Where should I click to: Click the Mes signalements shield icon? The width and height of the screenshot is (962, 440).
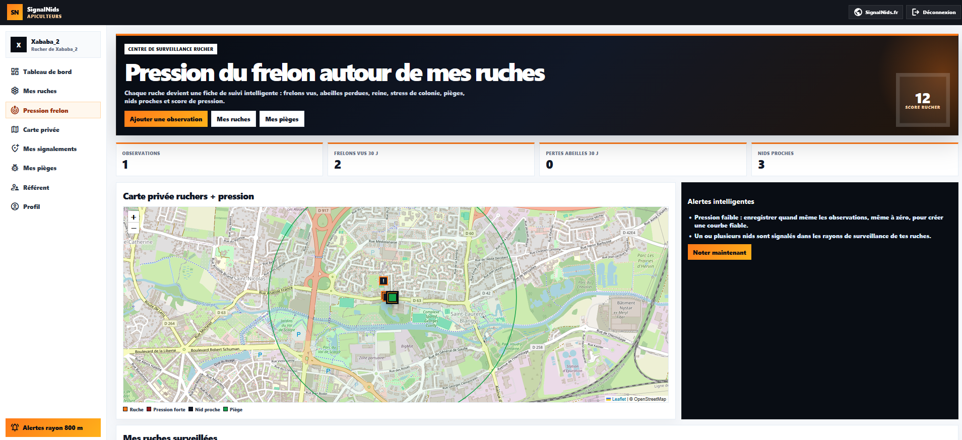coord(15,149)
